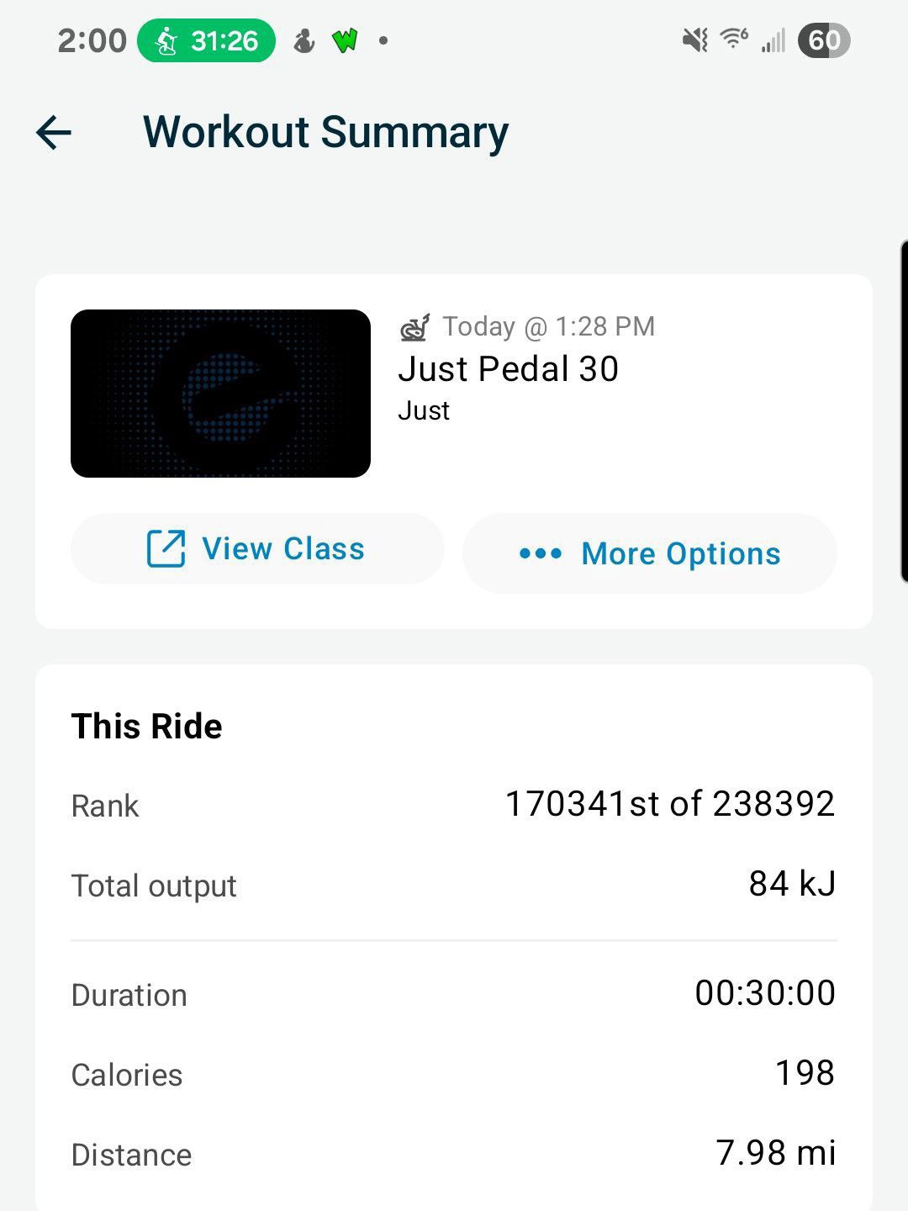
Task: Tap the cellular signal bars icon
Action: [773, 40]
